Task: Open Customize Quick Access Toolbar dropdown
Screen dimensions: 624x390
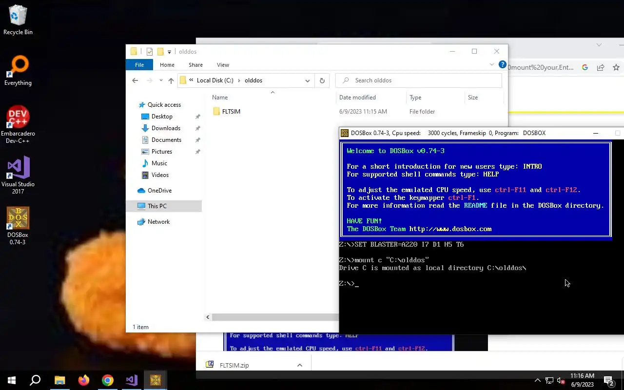Action: pyautogui.click(x=169, y=52)
